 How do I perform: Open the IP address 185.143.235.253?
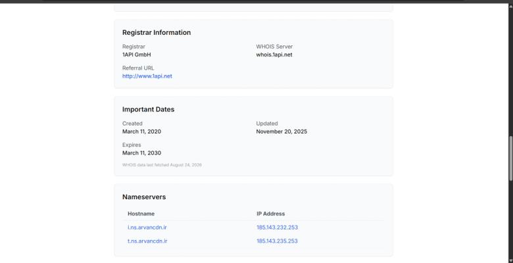[x=277, y=241]
